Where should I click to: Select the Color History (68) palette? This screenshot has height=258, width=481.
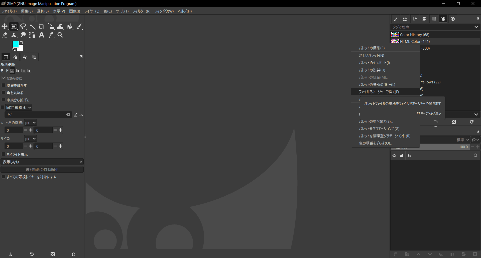[435, 35]
